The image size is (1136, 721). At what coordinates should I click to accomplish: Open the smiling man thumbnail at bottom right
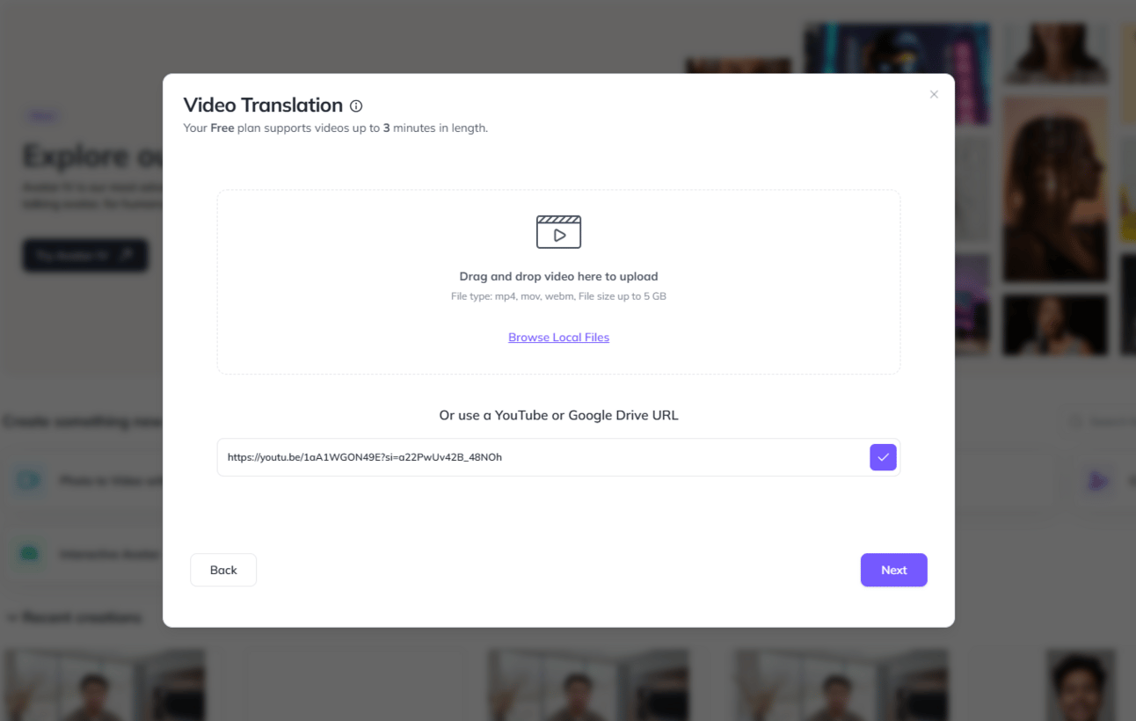1080,685
